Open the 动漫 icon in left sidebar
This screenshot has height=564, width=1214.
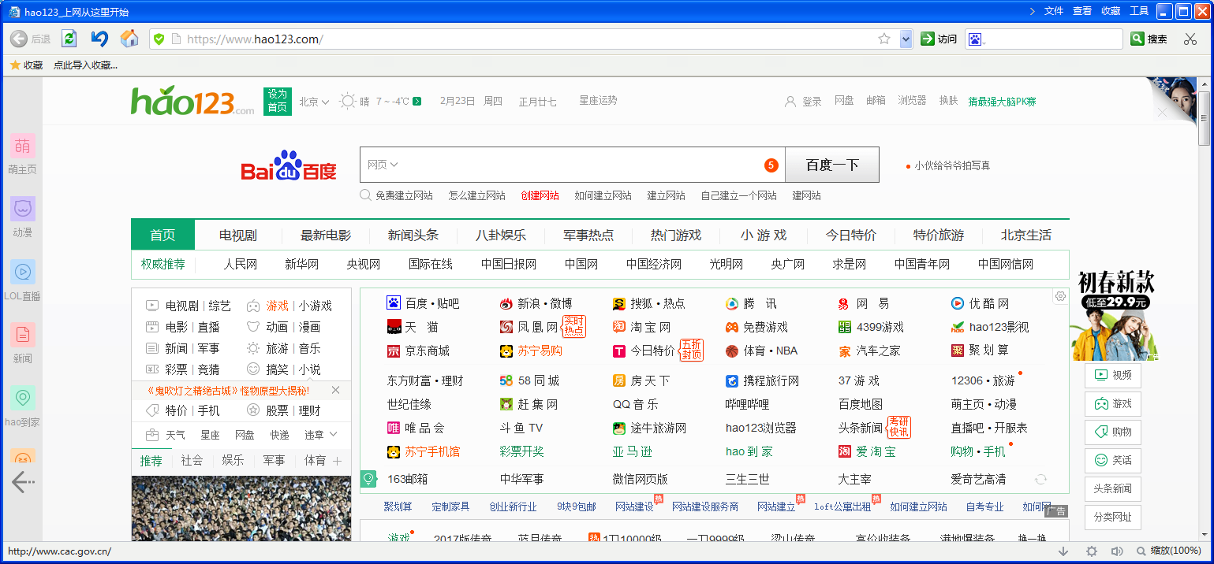coord(23,209)
